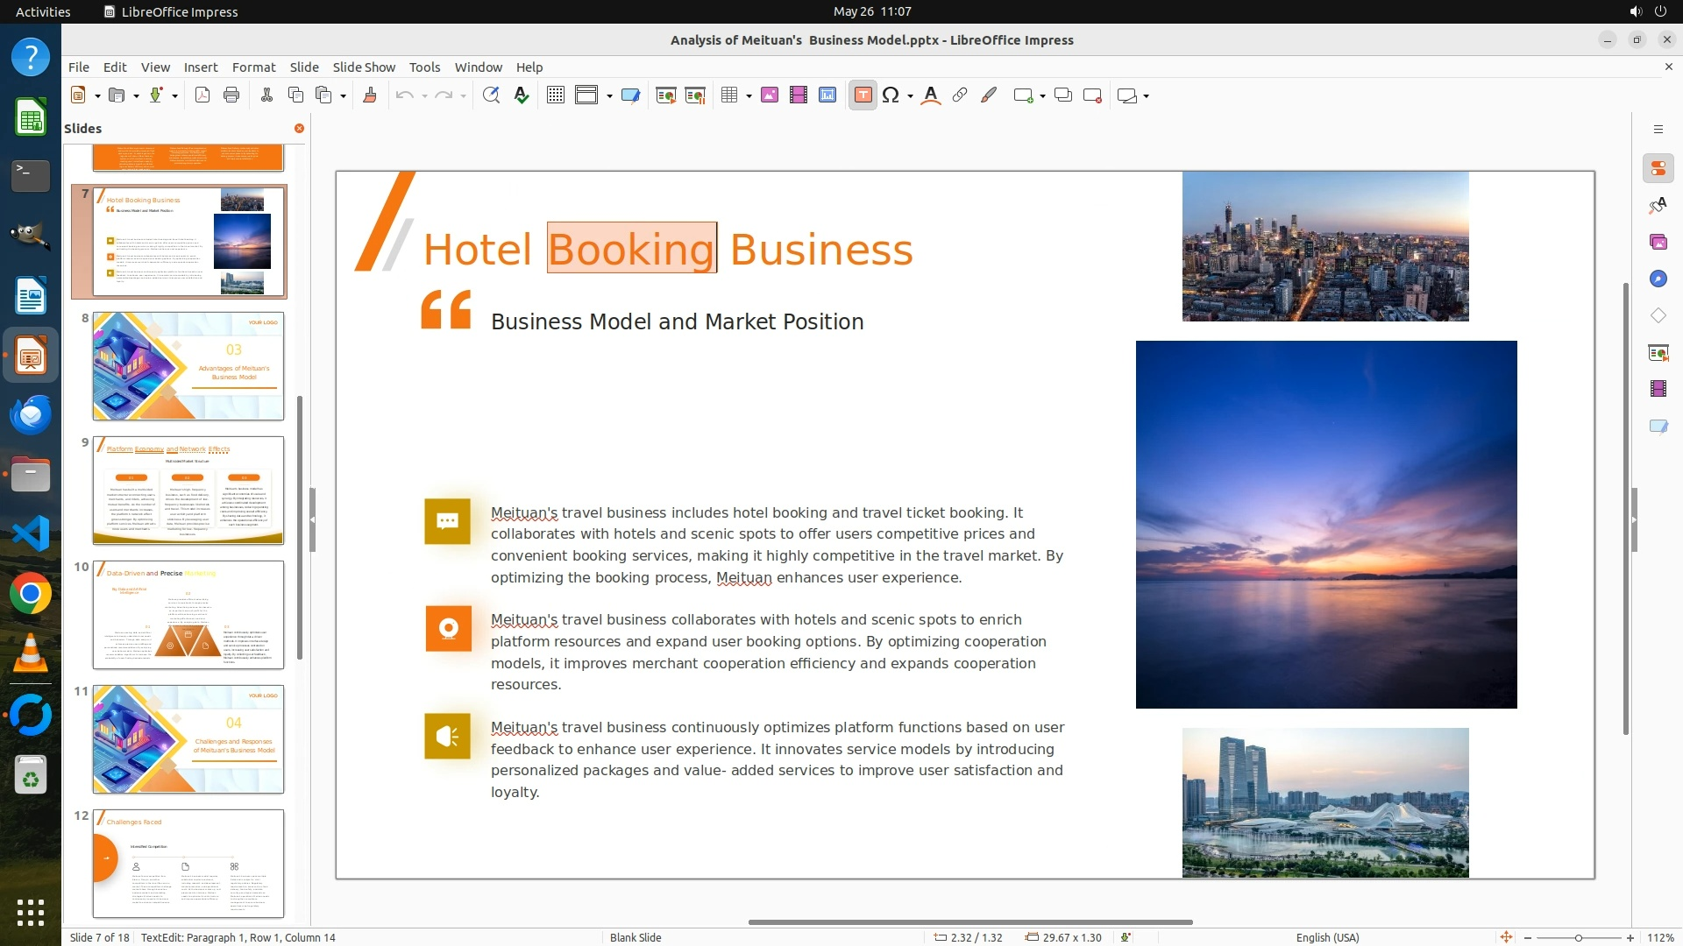Expand Insert Table dropdown arrow
Viewport: 1683px width, 946px height.
point(749,95)
